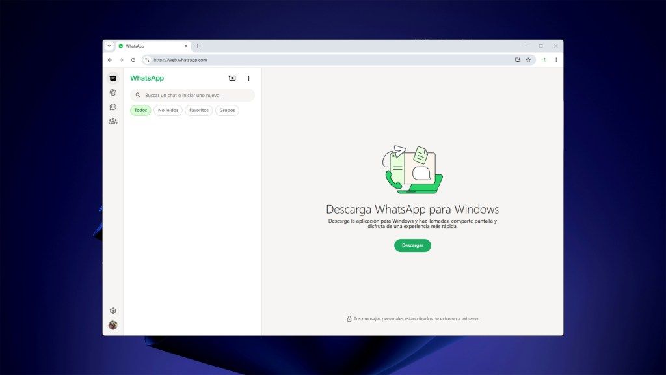Screen dimensions: 666x375
Task: Open WhatsApp settings gear
Action: 113,311
